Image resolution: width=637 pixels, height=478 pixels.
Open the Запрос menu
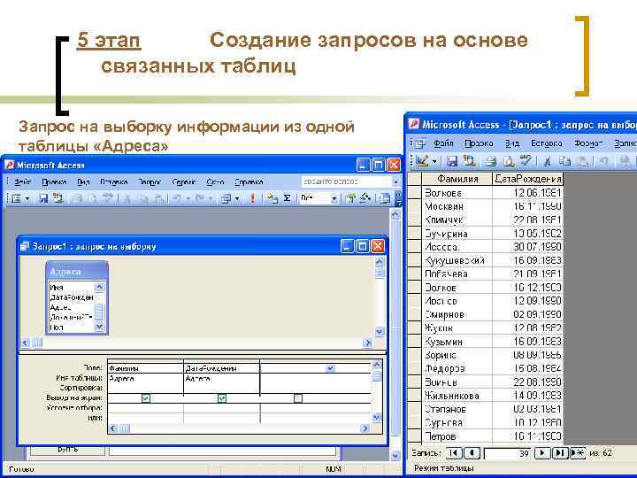pyautogui.click(x=150, y=181)
